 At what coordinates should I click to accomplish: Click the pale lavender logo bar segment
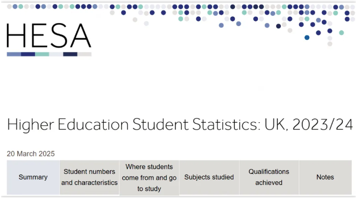[56, 54]
